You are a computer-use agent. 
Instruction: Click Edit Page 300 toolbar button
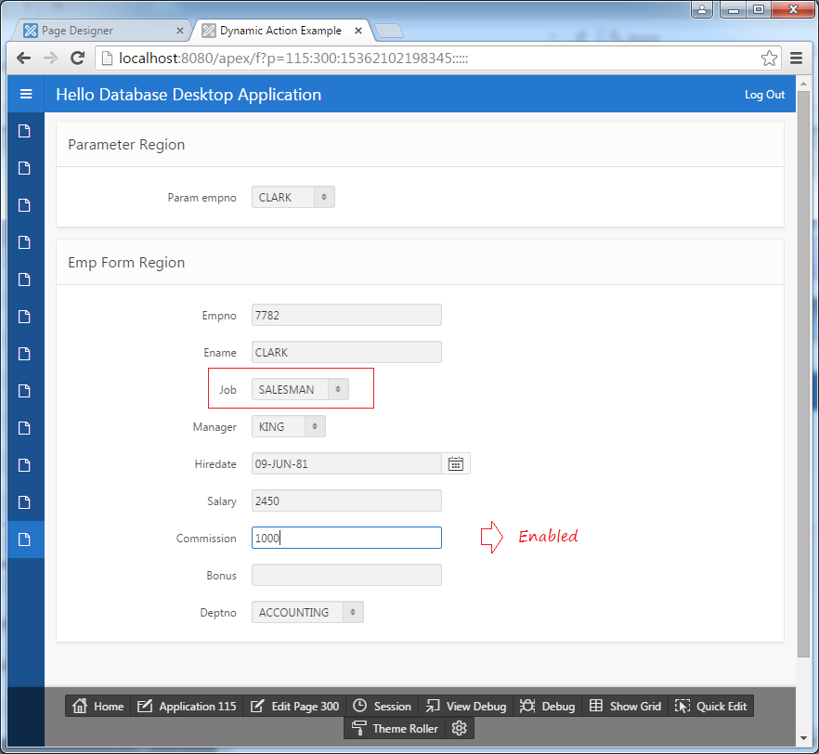[294, 706]
